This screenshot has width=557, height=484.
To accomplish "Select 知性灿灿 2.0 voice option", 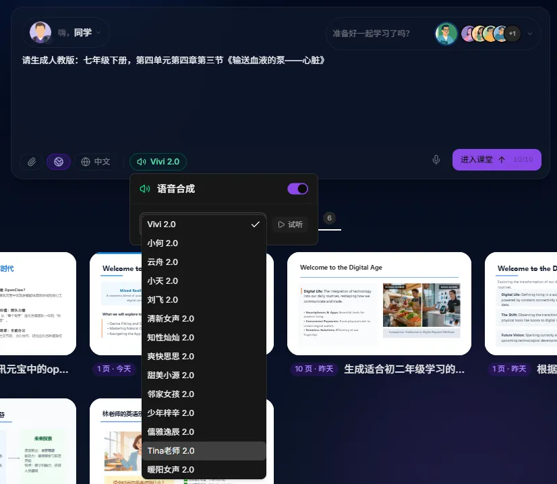I will [x=204, y=337].
